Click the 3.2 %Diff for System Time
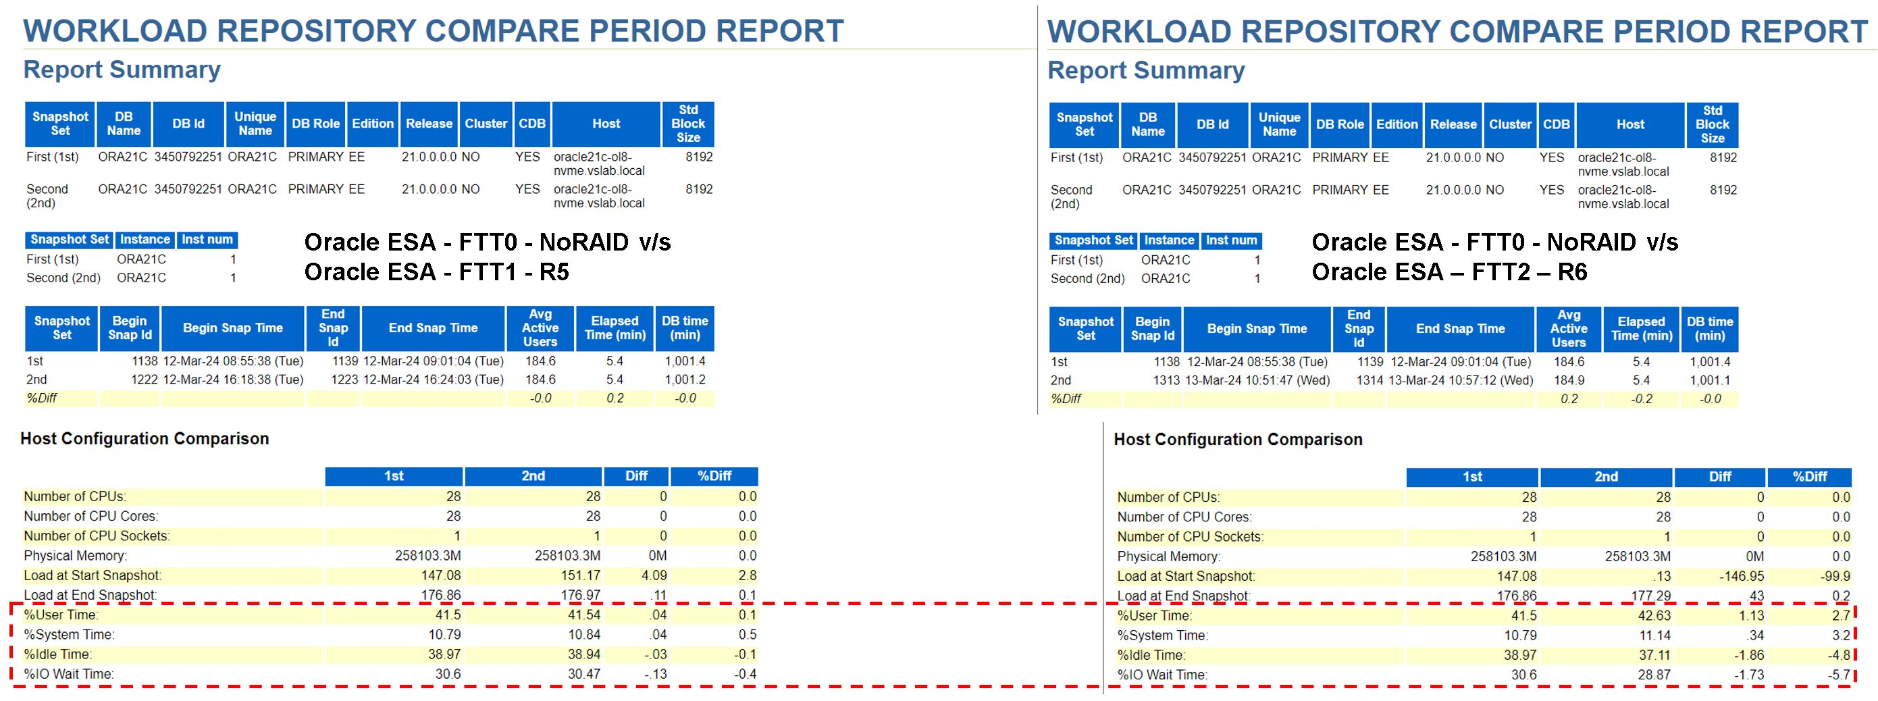The width and height of the screenshot is (1878, 701). [x=1841, y=635]
